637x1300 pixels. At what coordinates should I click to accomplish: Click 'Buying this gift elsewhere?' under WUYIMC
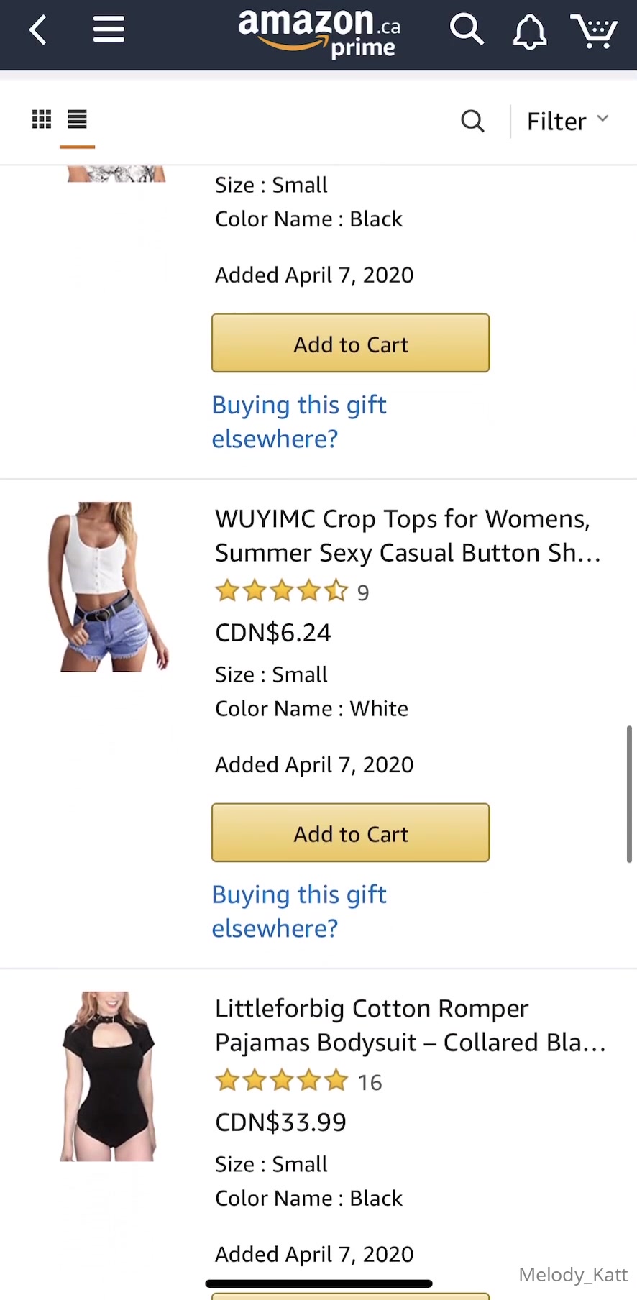tap(299, 911)
